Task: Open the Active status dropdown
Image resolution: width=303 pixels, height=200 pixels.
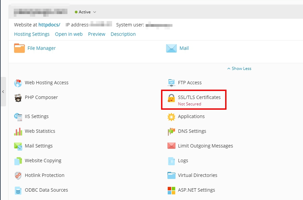Action: coord(86,12)
